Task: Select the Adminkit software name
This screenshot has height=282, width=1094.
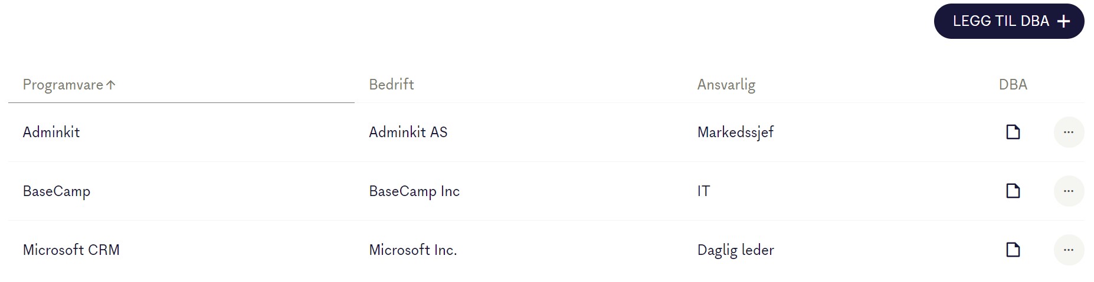Action: (x=51, y=132)
